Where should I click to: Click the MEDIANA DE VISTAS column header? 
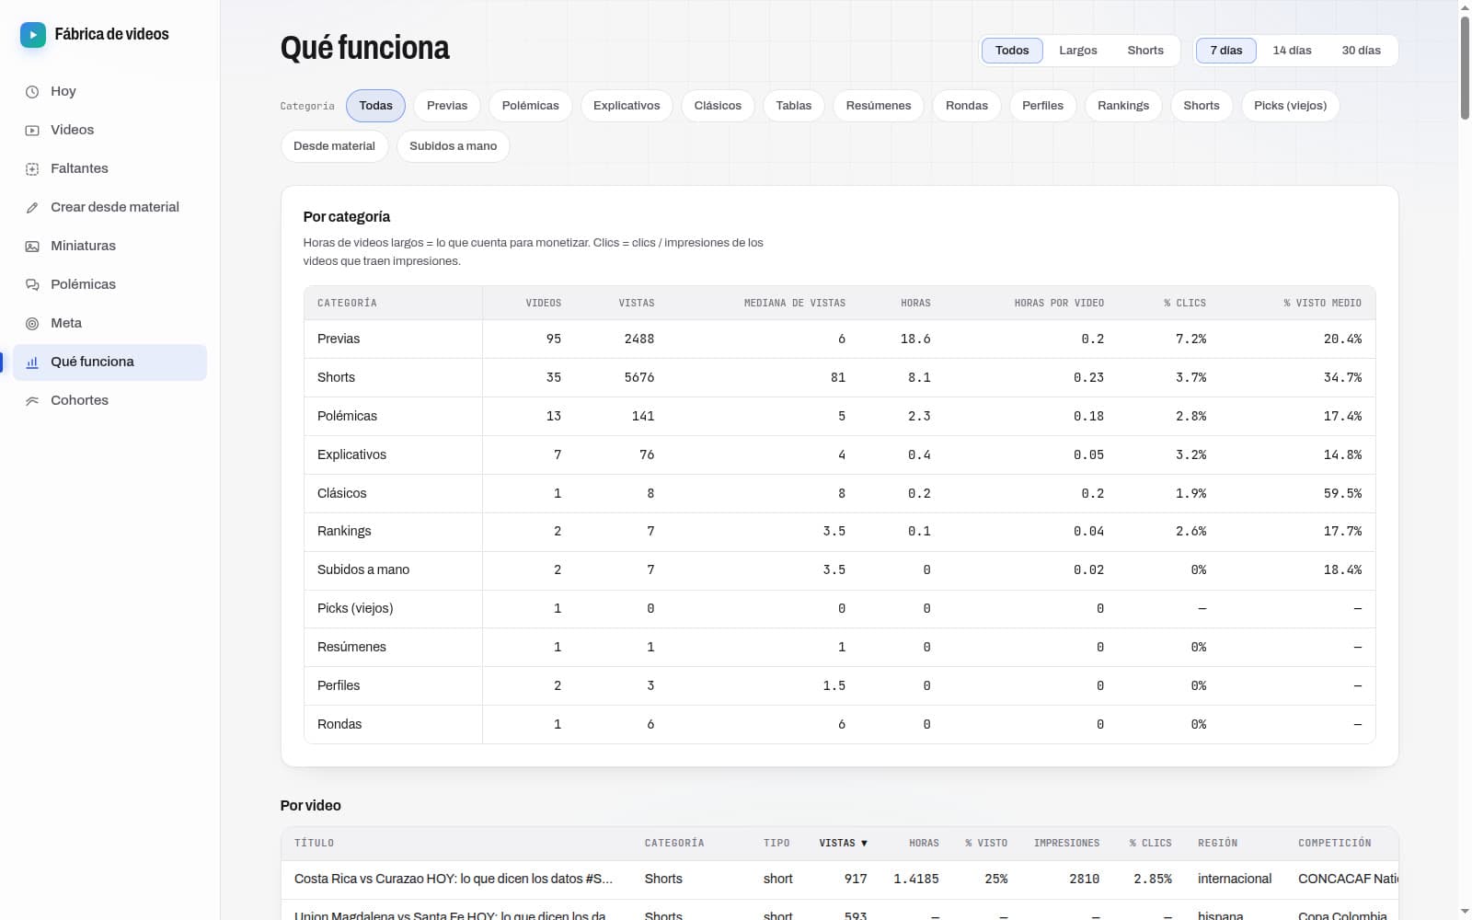[794, 303]
